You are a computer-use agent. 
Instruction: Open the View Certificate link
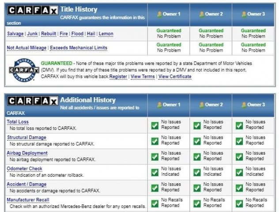[175, 76]
